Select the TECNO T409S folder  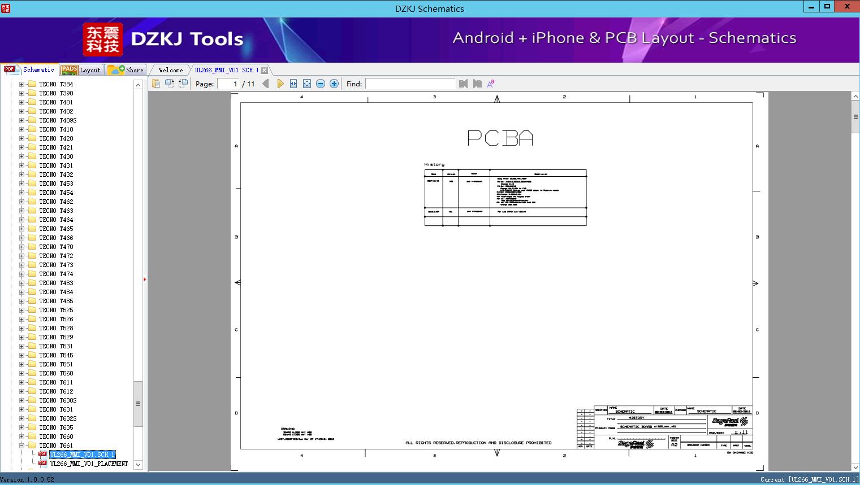[58, 120]
